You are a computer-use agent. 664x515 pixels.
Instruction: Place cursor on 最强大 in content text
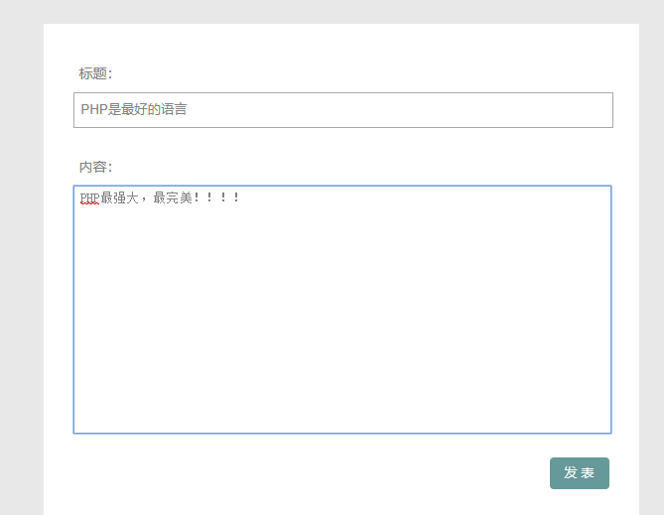coord(118,198)
